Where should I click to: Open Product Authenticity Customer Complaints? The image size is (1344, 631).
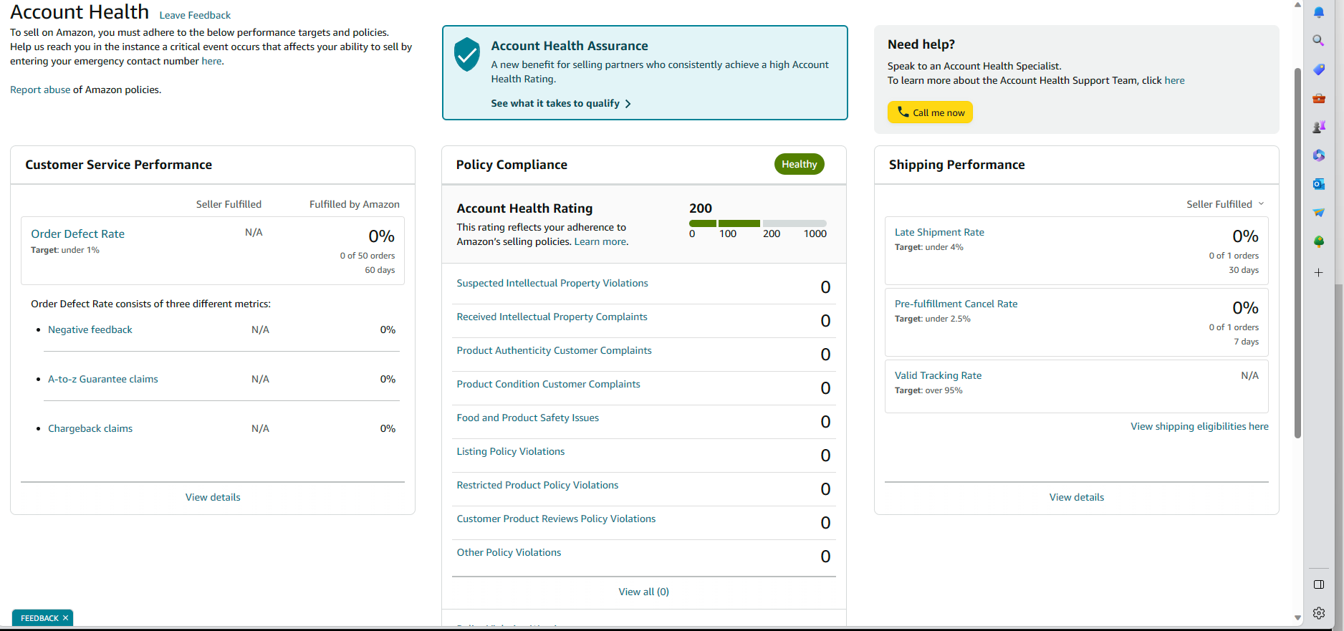555,350
